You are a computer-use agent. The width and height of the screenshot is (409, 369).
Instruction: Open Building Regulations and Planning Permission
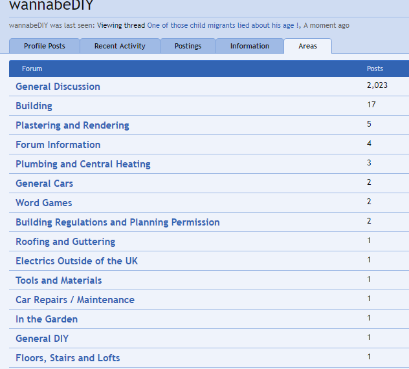coord(118,222)
